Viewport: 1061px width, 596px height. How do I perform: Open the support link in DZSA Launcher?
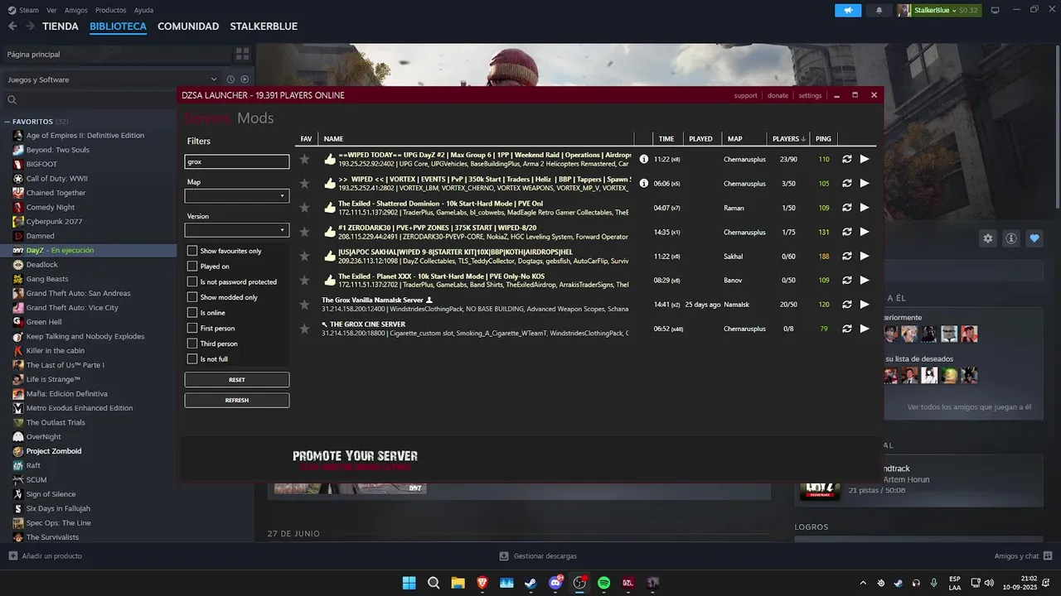pos(745,95)
